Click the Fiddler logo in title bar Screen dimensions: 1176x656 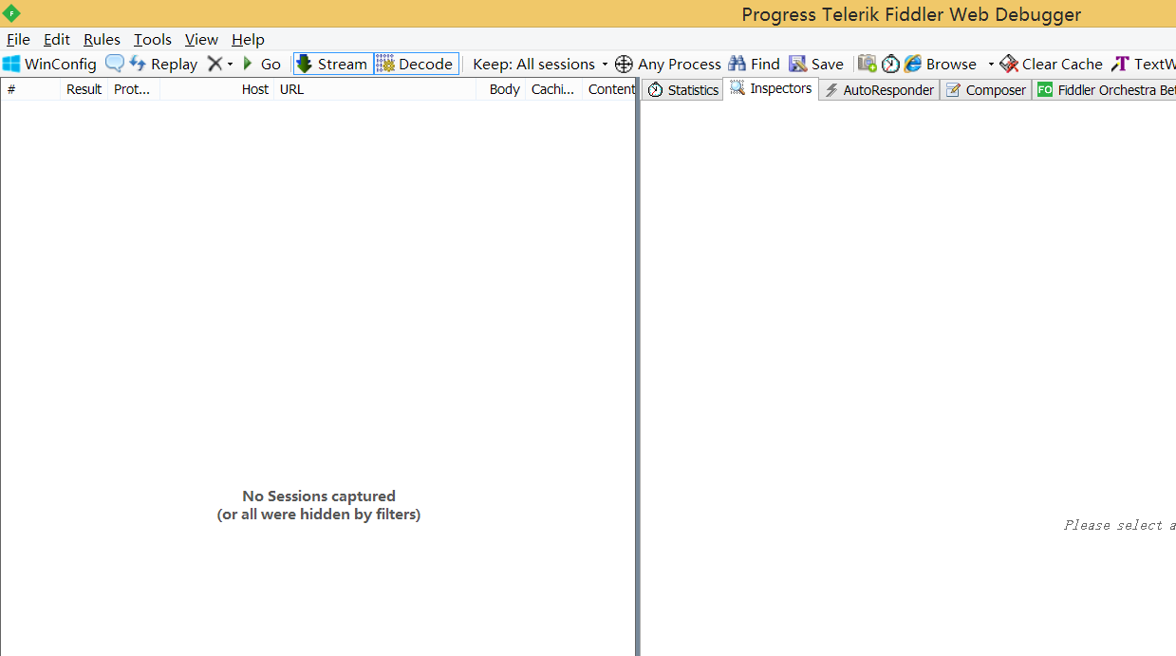pyautogui.click(x=11, y=13)
